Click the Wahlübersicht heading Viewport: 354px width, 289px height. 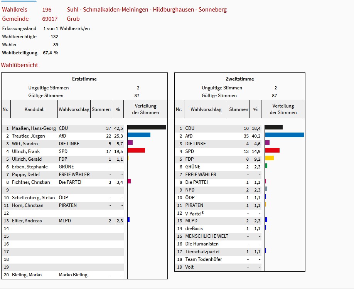[x=19, y=65]
